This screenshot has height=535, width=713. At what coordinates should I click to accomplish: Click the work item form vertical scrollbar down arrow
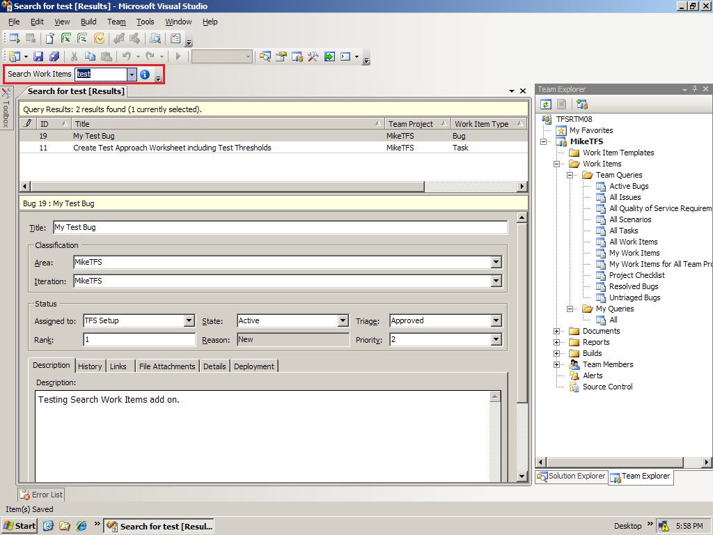(x=522, y=476)
